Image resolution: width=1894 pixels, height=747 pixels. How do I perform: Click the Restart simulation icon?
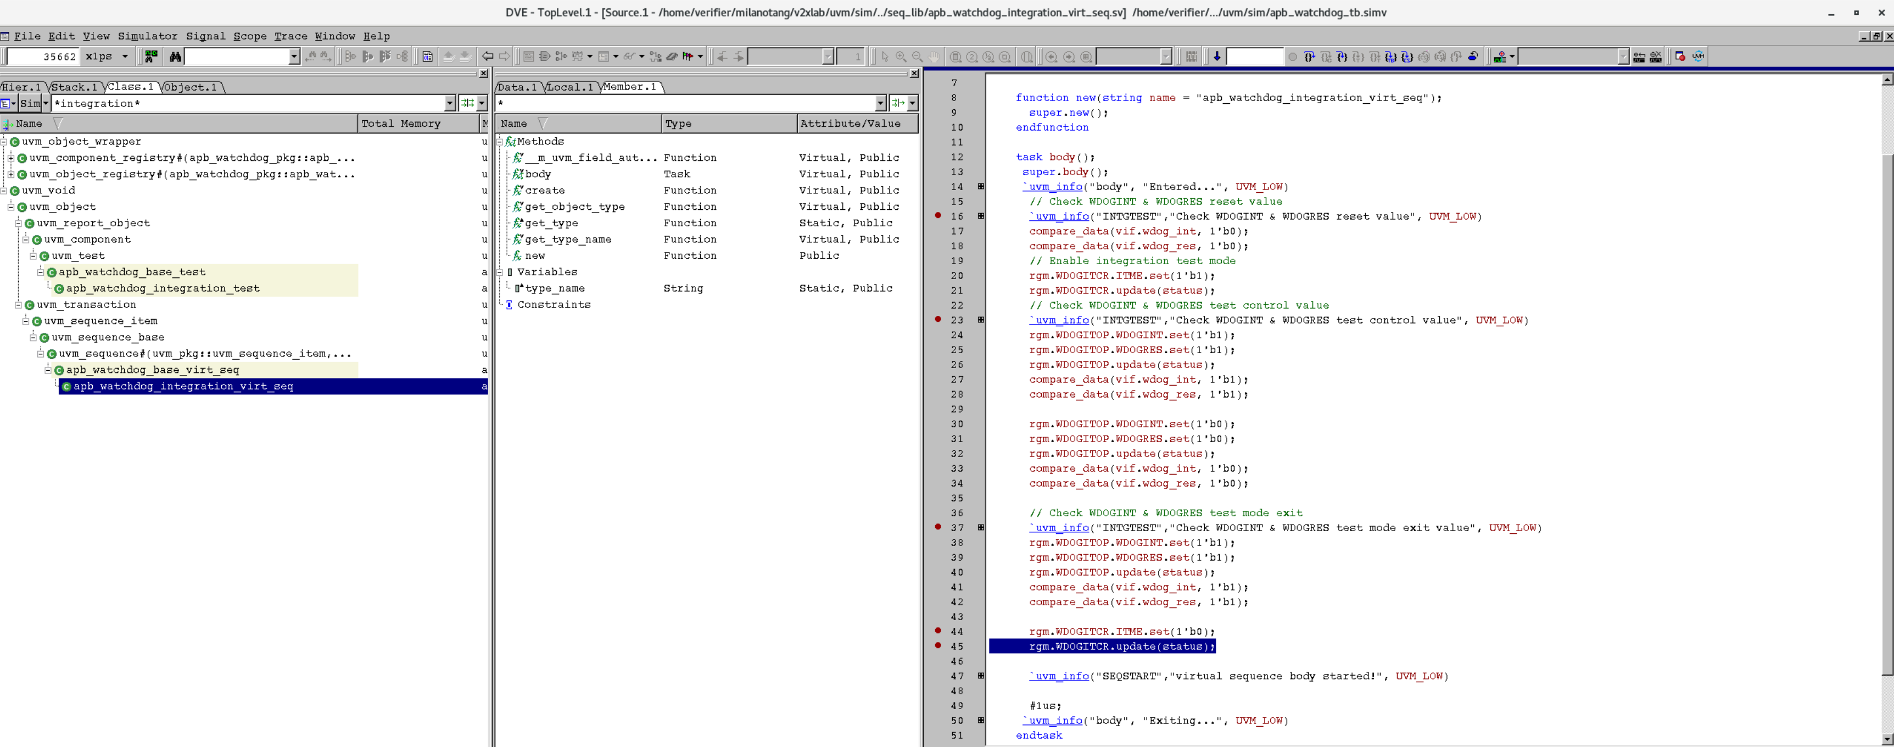pyautogui.click(x=1473, y=57)
